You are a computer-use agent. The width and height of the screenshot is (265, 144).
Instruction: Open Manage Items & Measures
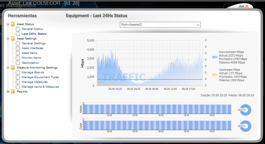pos(40,87)
